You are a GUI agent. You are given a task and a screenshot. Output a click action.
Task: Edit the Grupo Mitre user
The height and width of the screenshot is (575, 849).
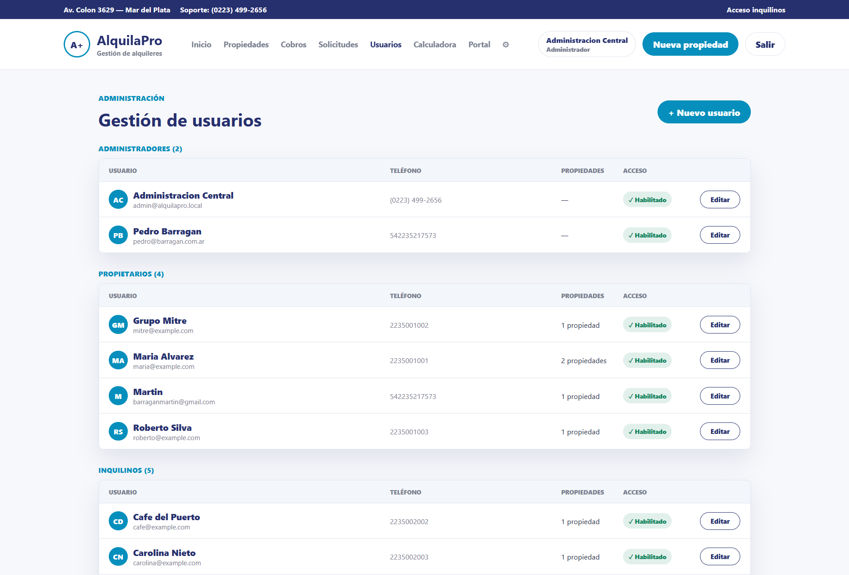click(720, 325)
